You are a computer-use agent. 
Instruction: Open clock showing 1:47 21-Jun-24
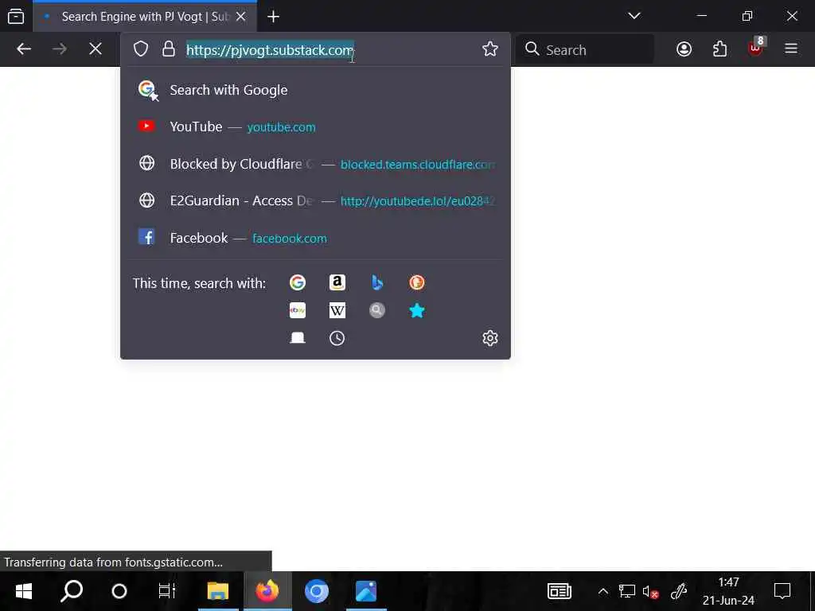(728, 591)
